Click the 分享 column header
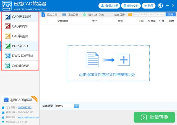The width and height of the screenshot is (177, 125). (x=162, y=21)
